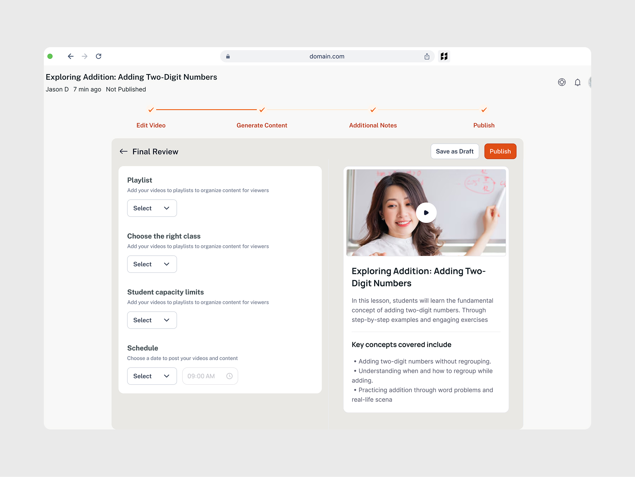The height and width of the screenshot is (477, 635).
Task: Go back using Final Review arrow
Action: coord(124,151)
